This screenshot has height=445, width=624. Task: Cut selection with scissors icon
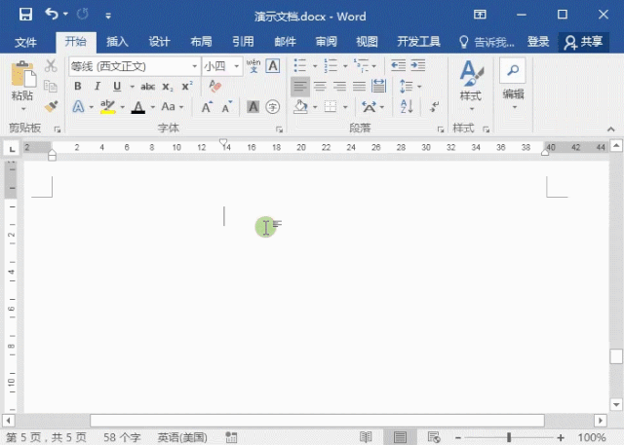click(x=51, y=66)
